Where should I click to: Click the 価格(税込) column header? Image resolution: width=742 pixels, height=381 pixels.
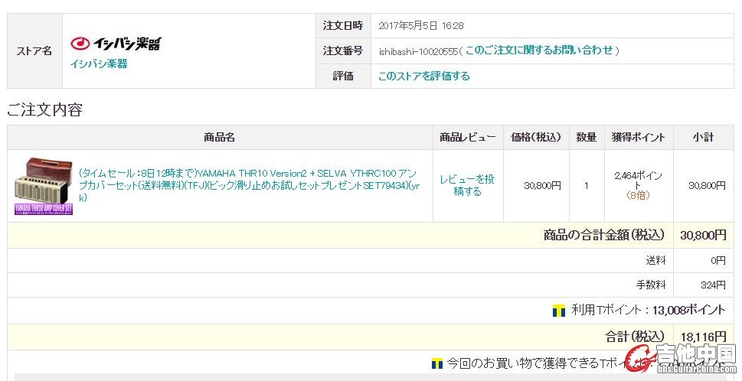536,138
